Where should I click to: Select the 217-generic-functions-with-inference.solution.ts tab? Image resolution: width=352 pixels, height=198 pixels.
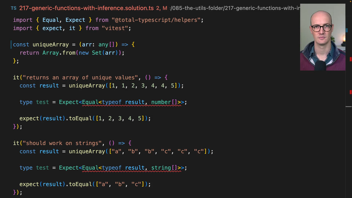86,8
